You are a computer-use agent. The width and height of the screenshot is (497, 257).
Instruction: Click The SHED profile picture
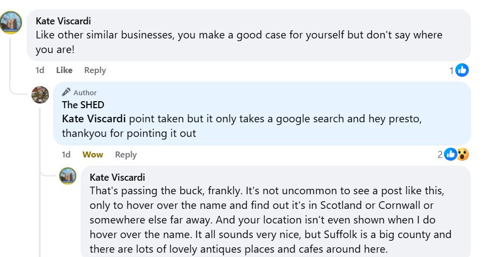pyautogui.click(x=40, y=95)
